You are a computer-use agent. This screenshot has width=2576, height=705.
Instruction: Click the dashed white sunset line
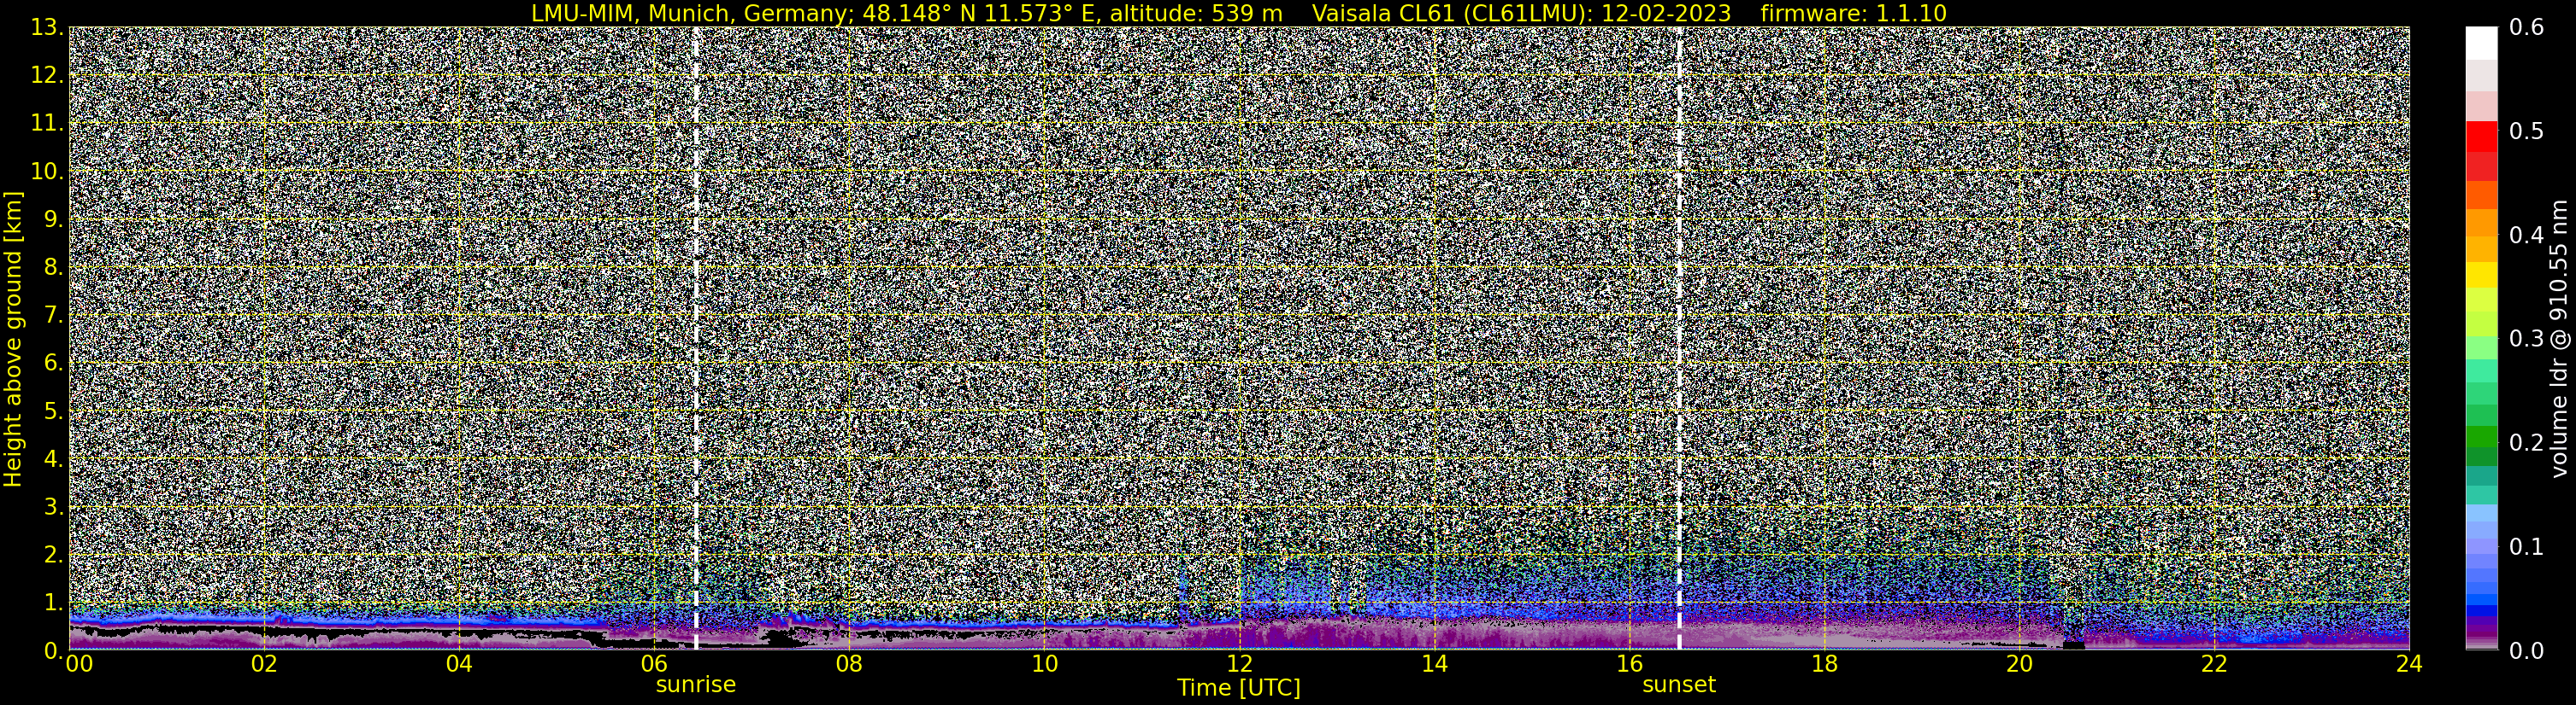(1679, 339)
